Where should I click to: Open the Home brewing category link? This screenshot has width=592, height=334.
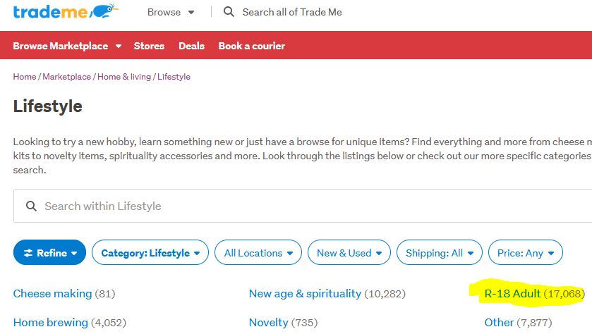pos(50,323)
